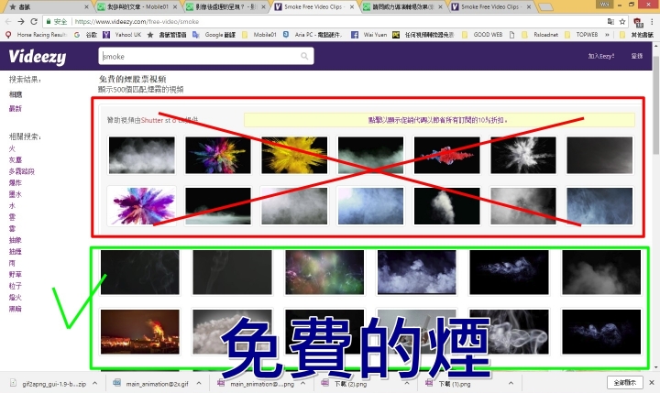Expand options for main_animation png download
Viewport: 660px width, 393px height.
click(x=303, y=383)
